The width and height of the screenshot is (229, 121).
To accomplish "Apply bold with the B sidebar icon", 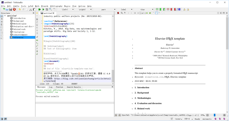I will tap(37, 19).
